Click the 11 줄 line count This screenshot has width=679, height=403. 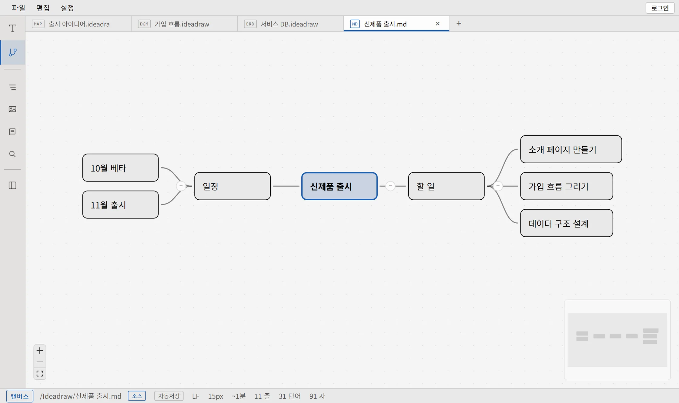(x=262, y=396)
